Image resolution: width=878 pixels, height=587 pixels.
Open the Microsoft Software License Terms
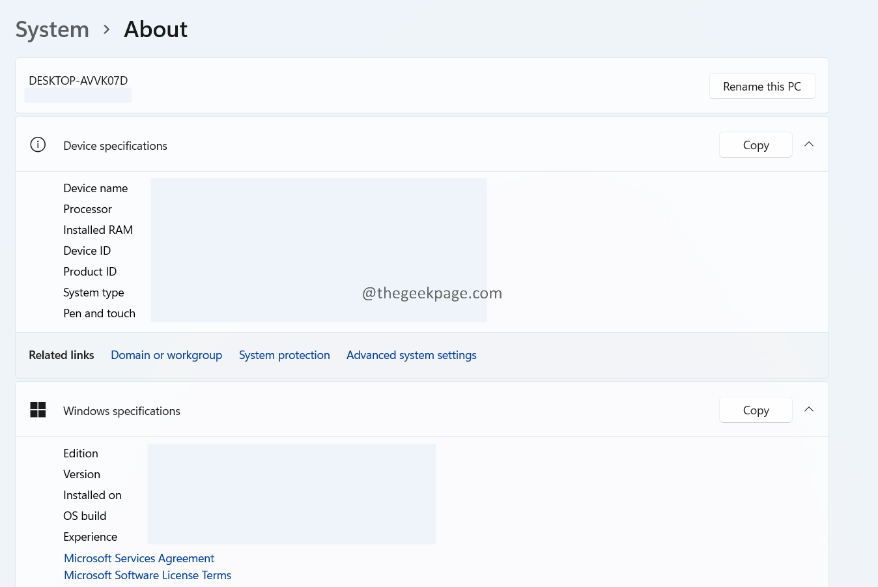click(x=147, y=575)
